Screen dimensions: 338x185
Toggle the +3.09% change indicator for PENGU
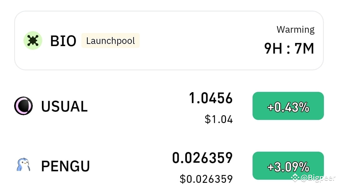click(288, 166)
